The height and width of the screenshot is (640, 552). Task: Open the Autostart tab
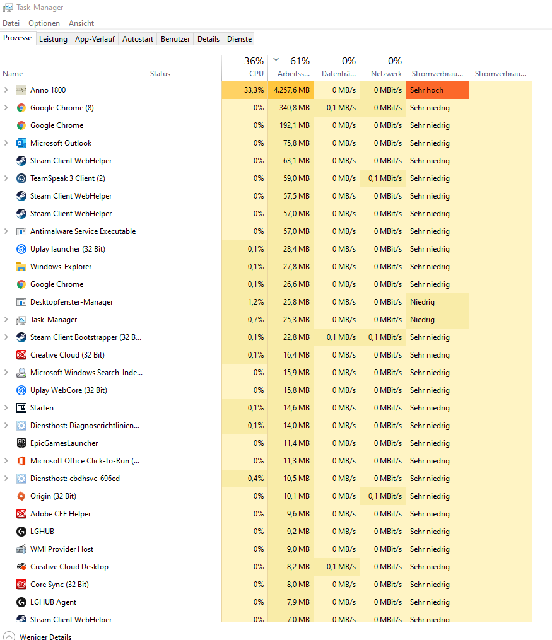coord(138,39)
